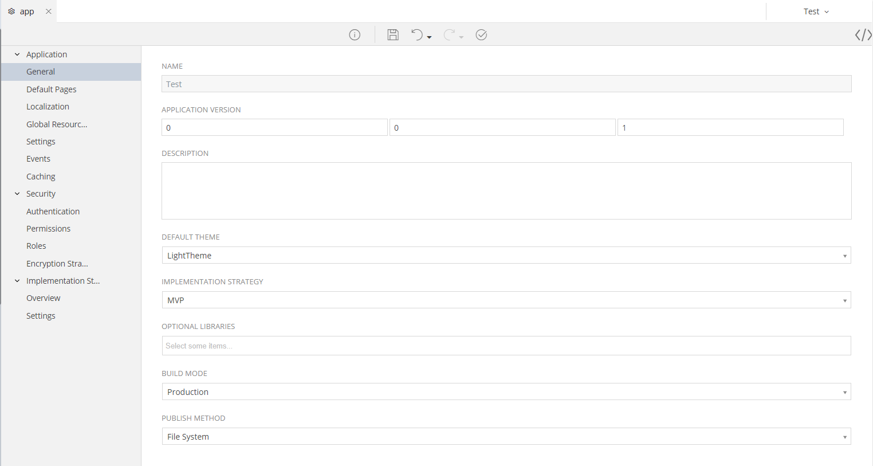Open the Build Mode dropdown
This screenshot has width=873, height=466.
506,391
